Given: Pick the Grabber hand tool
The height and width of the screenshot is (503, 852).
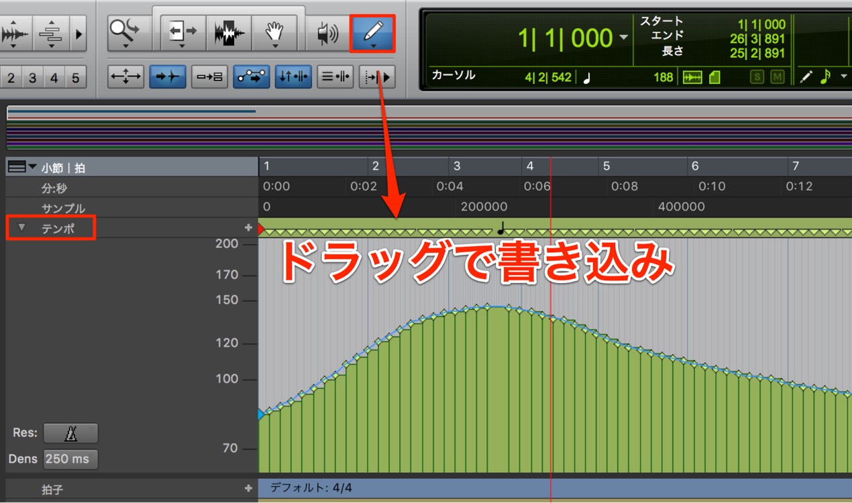Looking at the screenshot, I should pos(274,32).
